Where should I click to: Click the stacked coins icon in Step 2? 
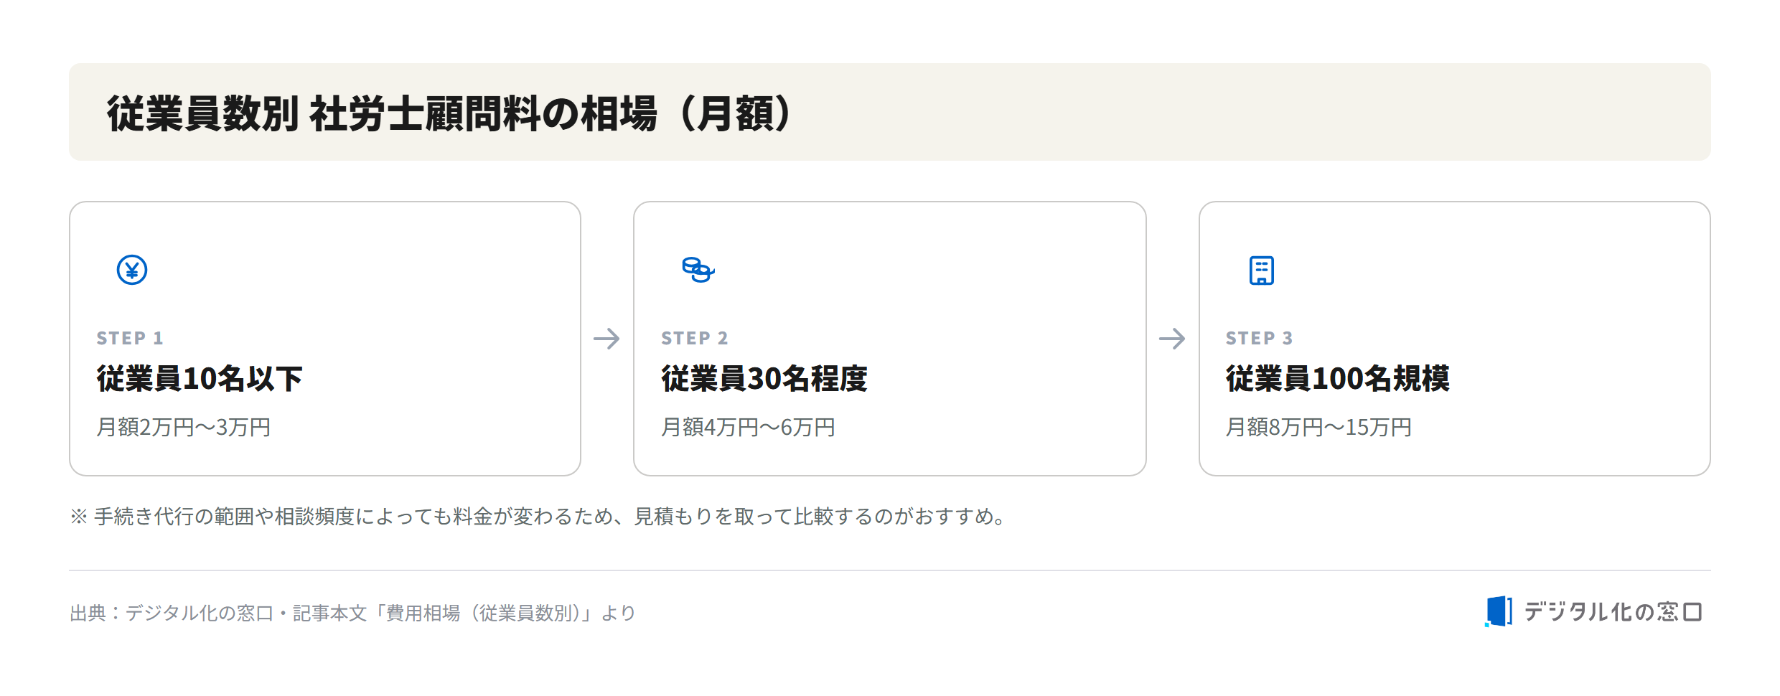pyautogui.click(x=698, y=270)
